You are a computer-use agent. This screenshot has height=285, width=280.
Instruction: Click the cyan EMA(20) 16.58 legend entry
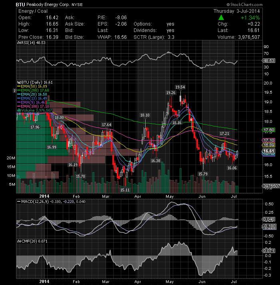click(32, 94)
